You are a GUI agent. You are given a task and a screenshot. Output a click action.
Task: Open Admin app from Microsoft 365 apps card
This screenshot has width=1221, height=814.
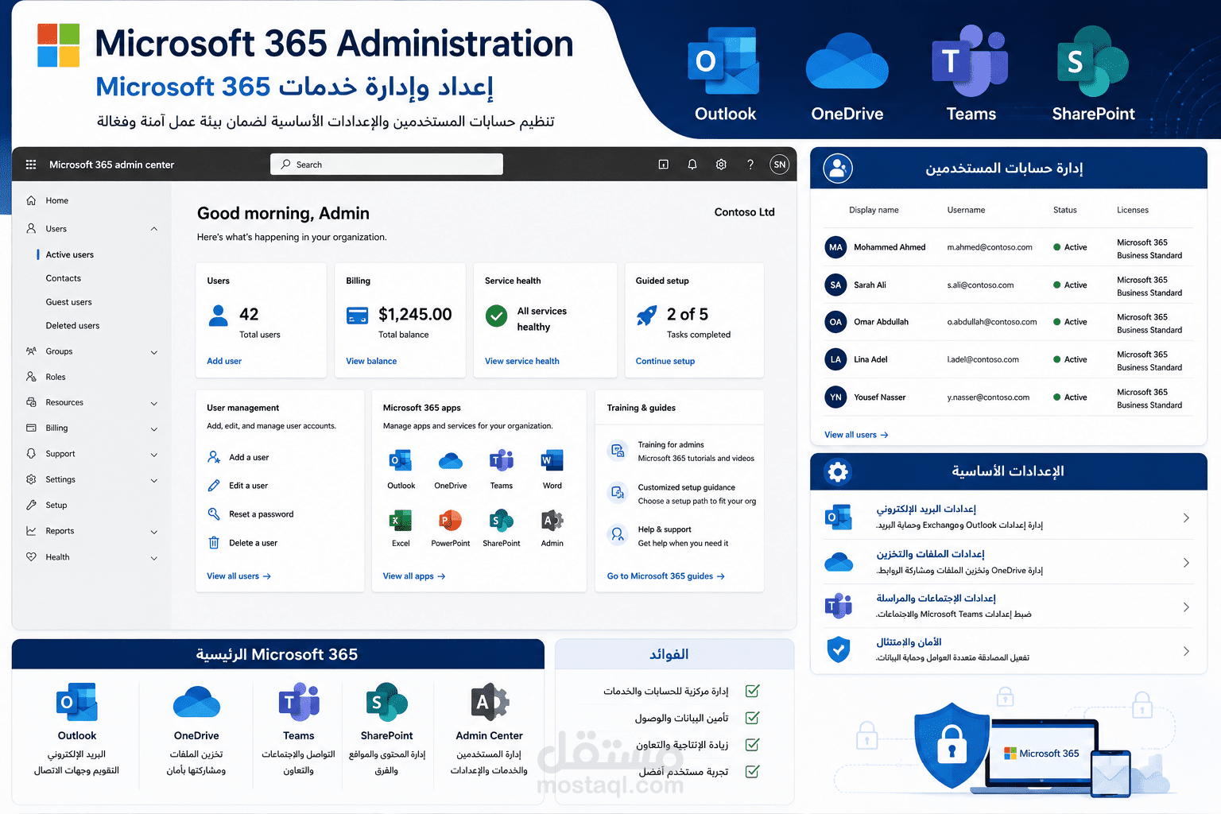[x=552, y=521]
